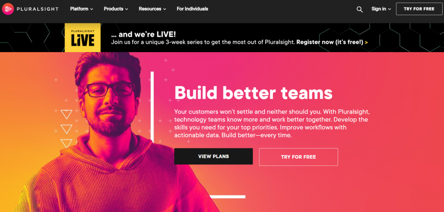Click the middle white triangle graphic

pyautogui.click(x=66, y=129)
